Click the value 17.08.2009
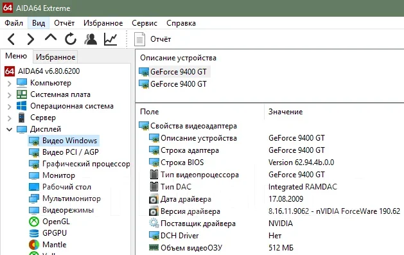The width and height of the screenshot is (404, 255). (x=286, y=199)
